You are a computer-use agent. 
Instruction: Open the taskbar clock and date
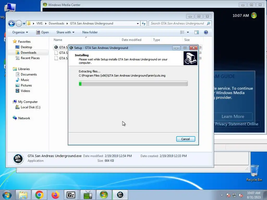(254, 195)
